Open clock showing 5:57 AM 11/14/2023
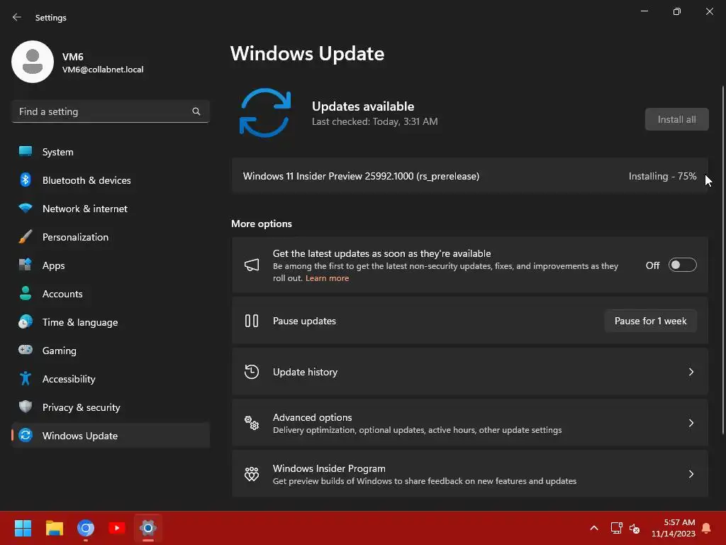The width and height of the screenshot is (726, 545). point(674,528)
